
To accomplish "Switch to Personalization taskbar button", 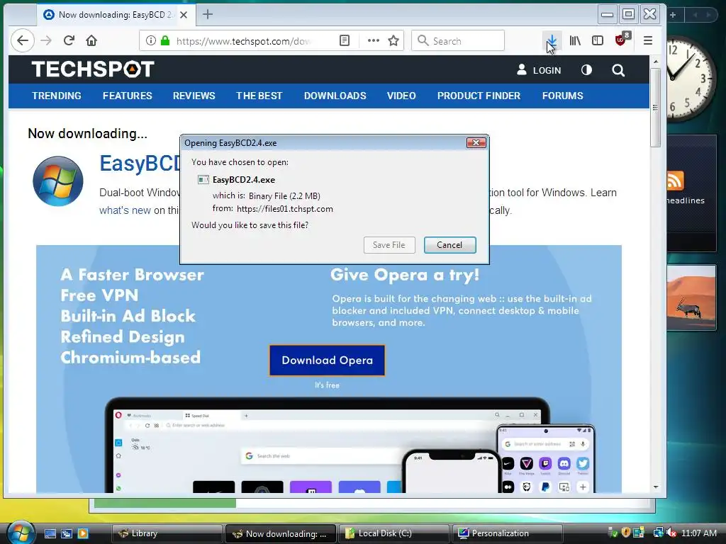I will (x=507, y=533).
